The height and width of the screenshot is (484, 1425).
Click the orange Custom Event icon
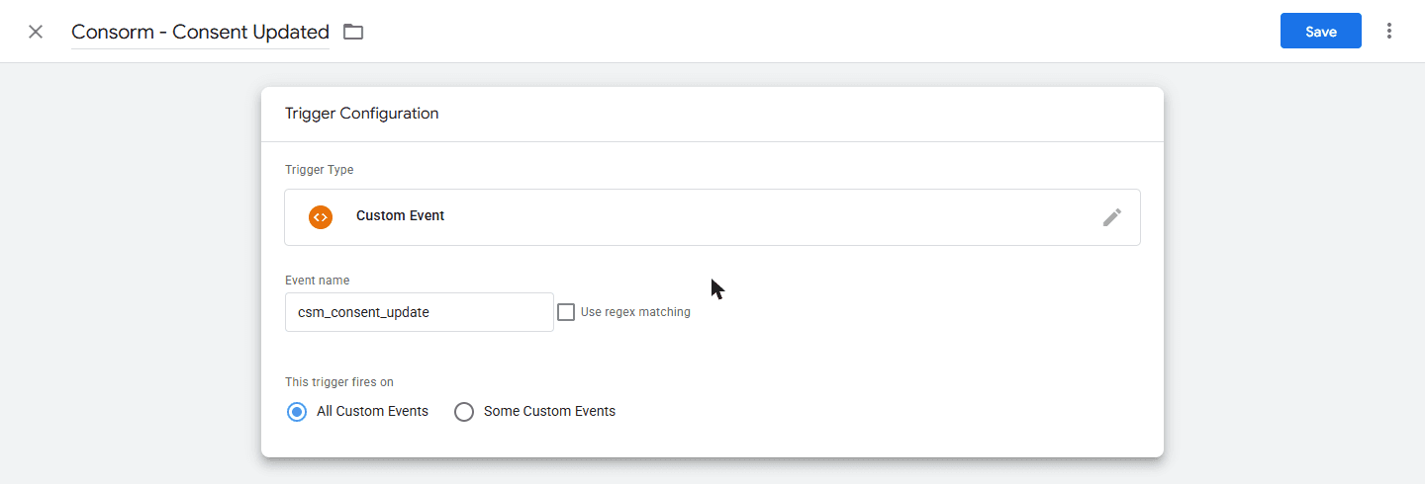point(320,216)
